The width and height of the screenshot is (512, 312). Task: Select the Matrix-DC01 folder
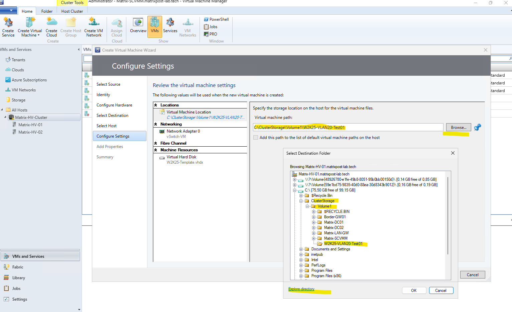pyautogui.click(x=334, y=222)
